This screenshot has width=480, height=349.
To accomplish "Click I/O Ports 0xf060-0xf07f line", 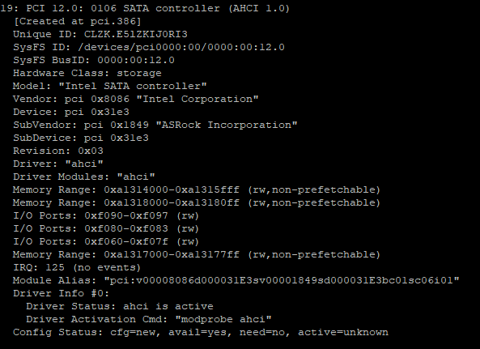I will pyautogui.click(x=106, y=241).
